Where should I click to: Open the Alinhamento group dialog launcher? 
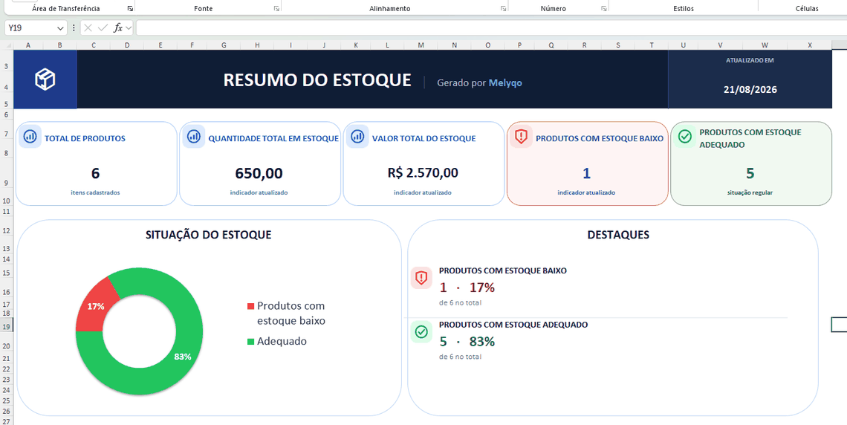tap(504, 9)
